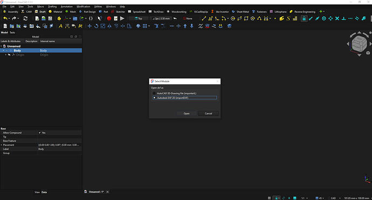Collapse the Unnamed document tree node
Viewport: 372px width, 200px height.
pyautogui.click(x=1, y=46)
